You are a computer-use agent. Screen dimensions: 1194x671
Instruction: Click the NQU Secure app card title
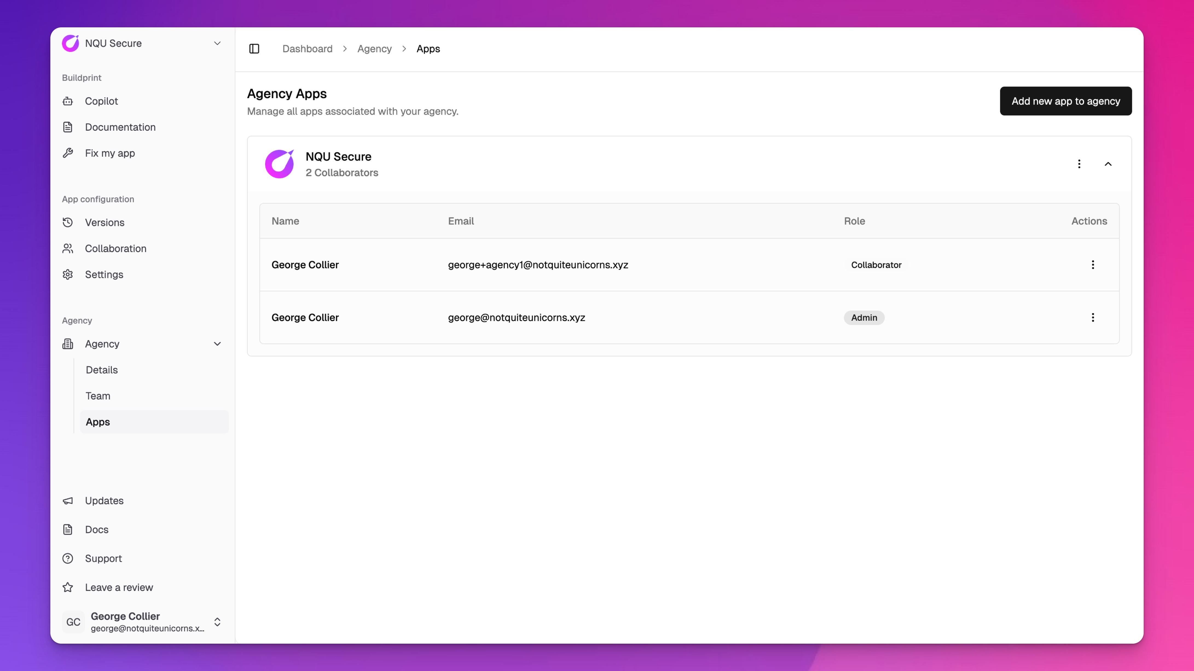338,156
